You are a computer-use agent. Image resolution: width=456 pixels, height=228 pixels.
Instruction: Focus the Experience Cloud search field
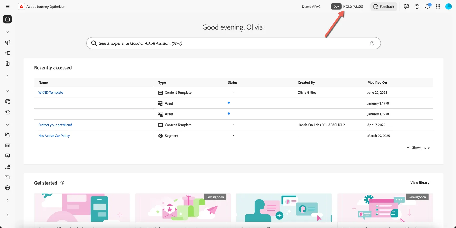point(234,43)
